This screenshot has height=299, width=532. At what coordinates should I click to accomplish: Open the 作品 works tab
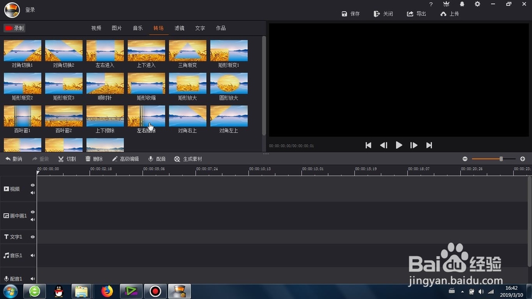tap(221, 28)
